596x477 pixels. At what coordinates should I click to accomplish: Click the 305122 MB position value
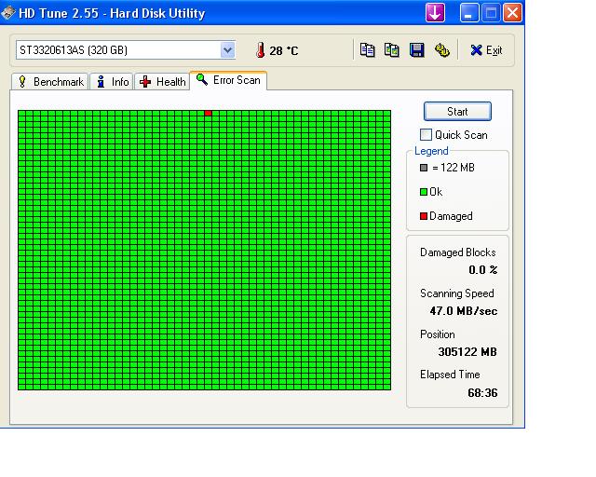pyautogui.click(x=467, y=351)
